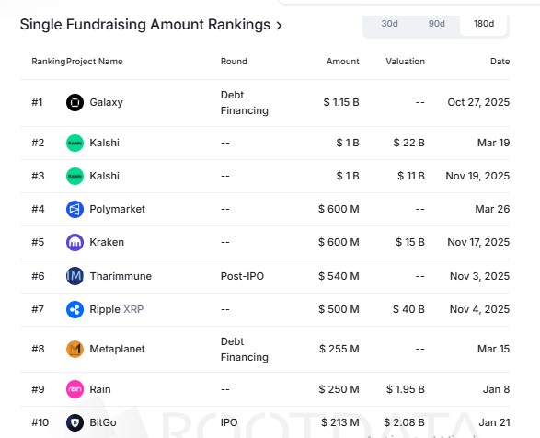This screenshot has height=438, width=540.
Task: Click the $ 15 B valuation cell
Action: pos(409,242)
